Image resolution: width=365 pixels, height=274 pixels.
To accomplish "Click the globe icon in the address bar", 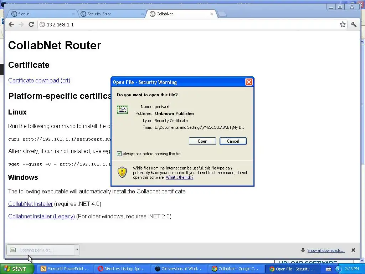I will [42, 25].
